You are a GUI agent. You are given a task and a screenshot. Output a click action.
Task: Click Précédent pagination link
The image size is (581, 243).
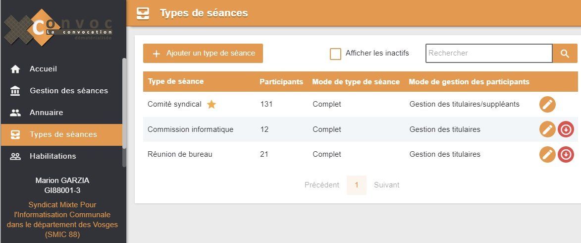pos(321,185)
